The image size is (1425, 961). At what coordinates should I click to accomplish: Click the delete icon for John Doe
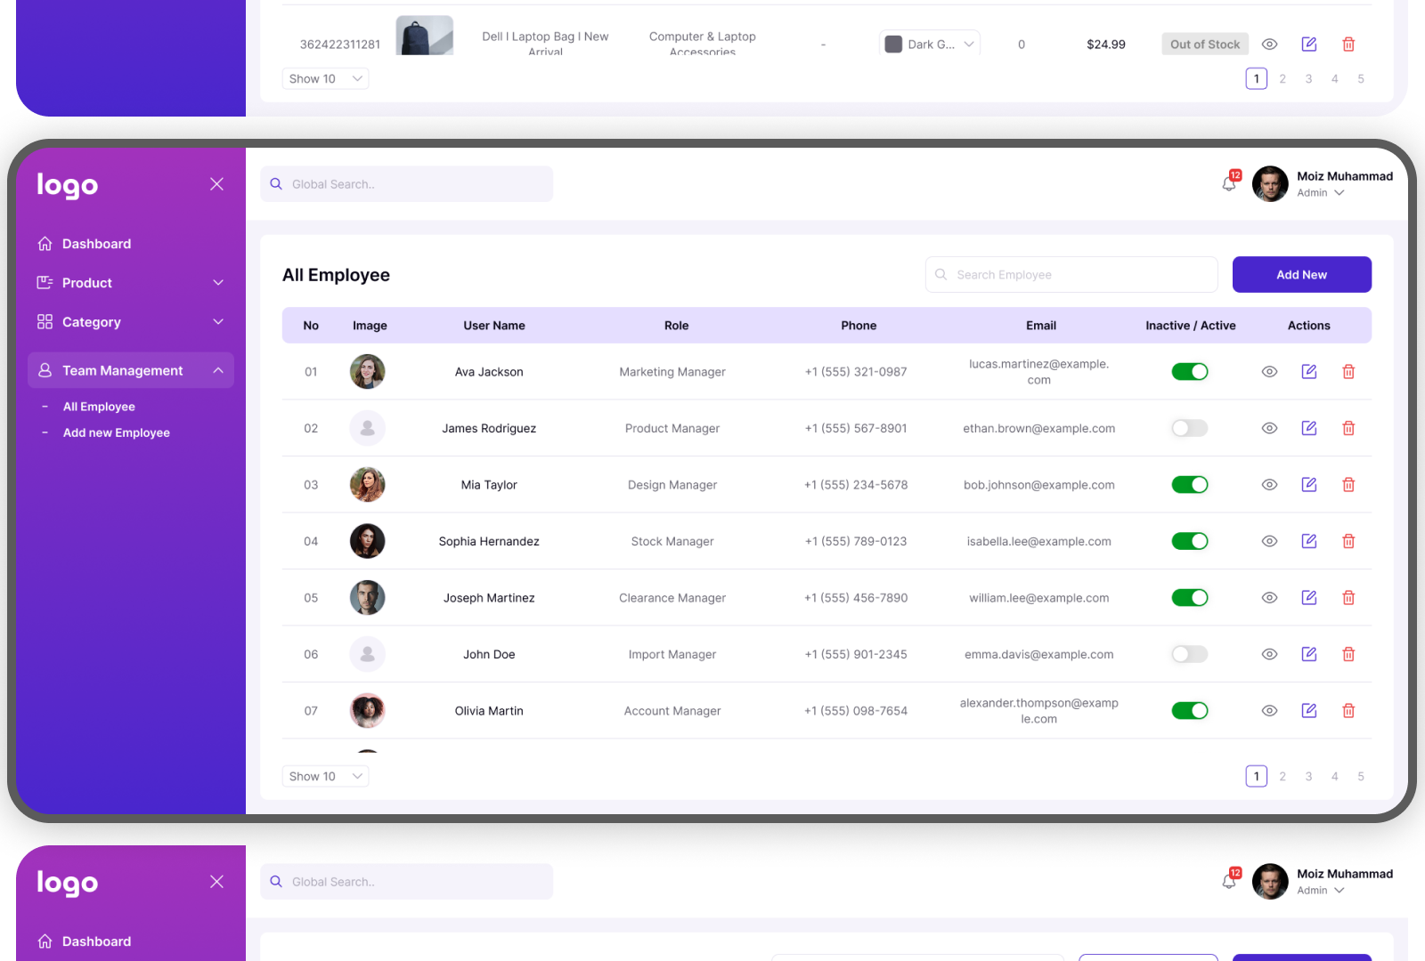coord(1348,654)
